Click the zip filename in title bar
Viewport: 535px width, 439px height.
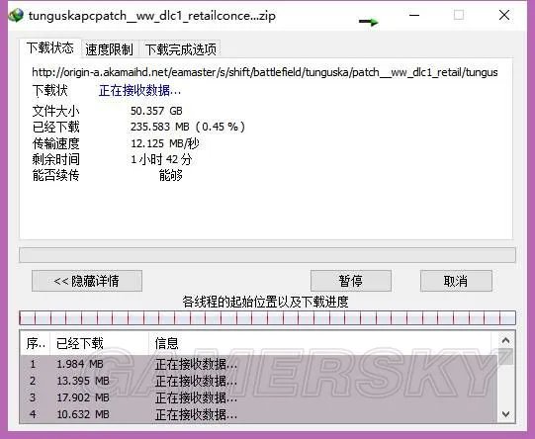[x=152, y=16]
